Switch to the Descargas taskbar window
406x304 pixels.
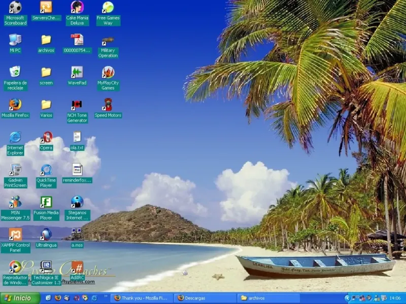click(x=205, y=298)
